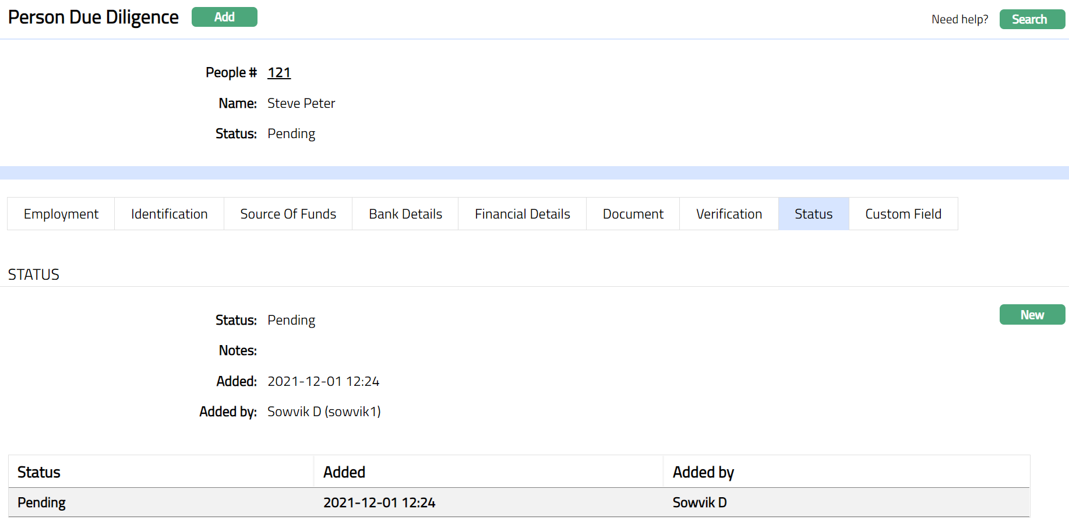Open the Custom Field tab
The height and width of the screenshot is (524, 1069).
pos(903,214)
